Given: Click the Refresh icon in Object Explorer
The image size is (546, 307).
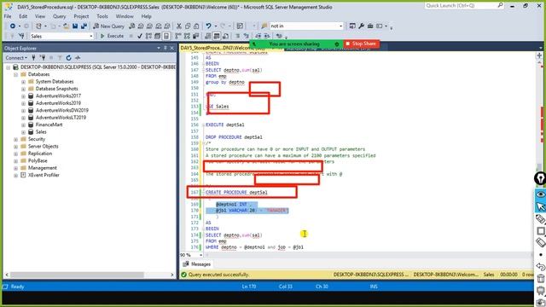Looking at the screenshot, I should 68,58.
